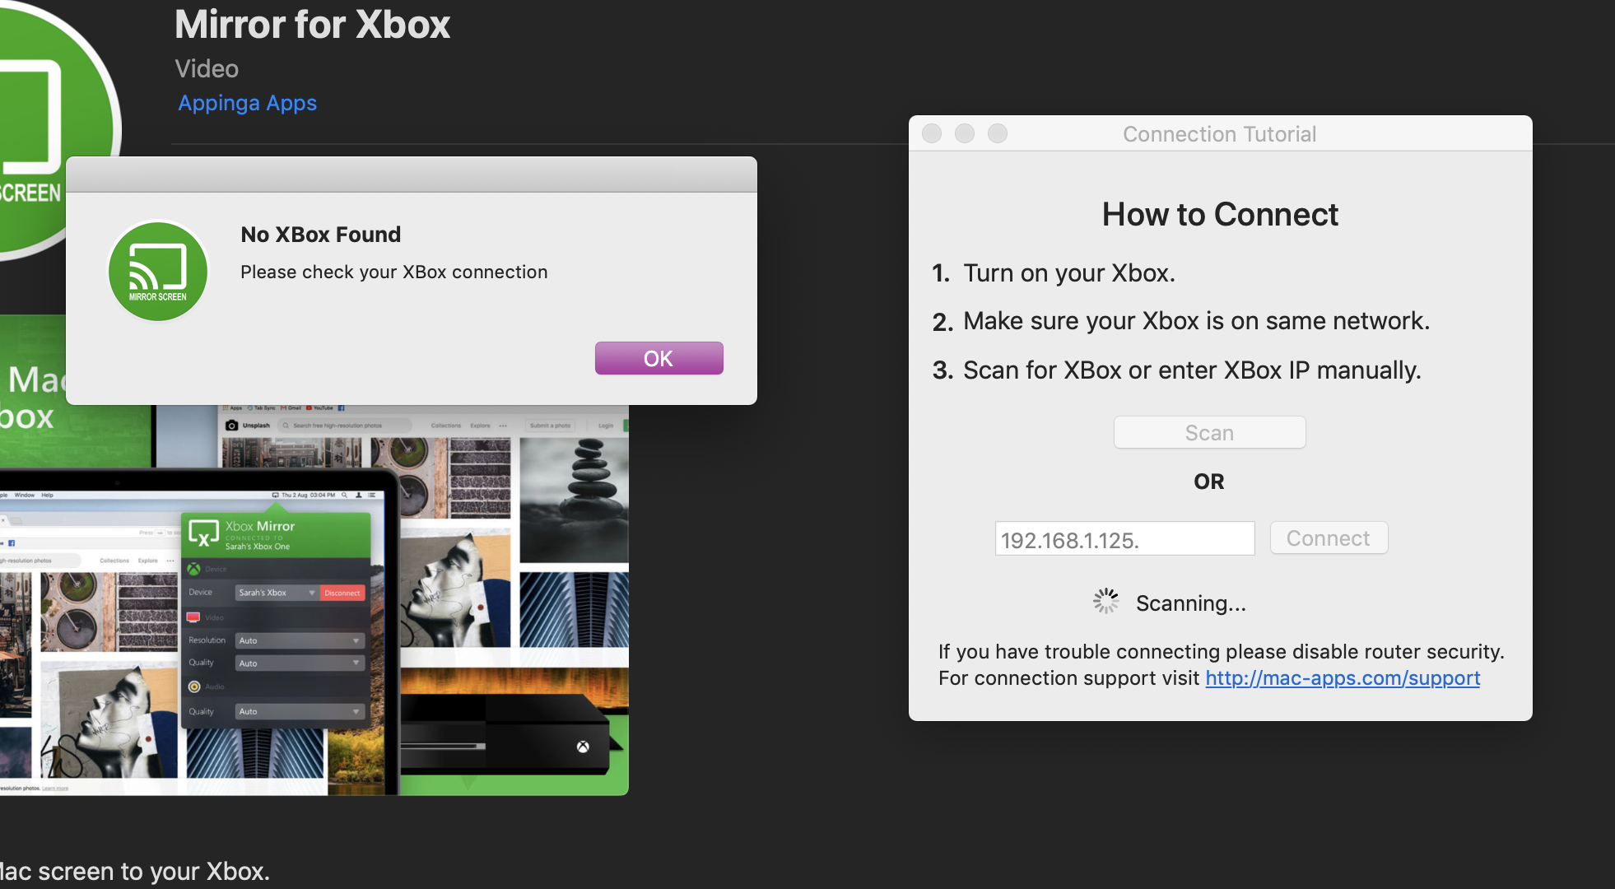Click the 'Connection Tutorial' window title
This screenshot has width=1615, height=889.
[1219, 133]
